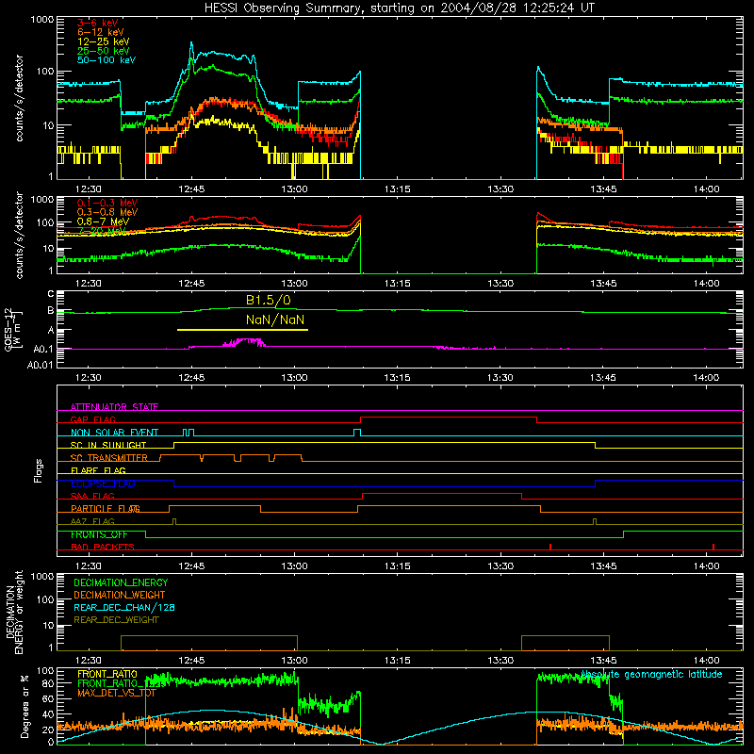Click the orange 6-12 keV legend label
Viewport: 754px width, 754px height.
(101, 32)
